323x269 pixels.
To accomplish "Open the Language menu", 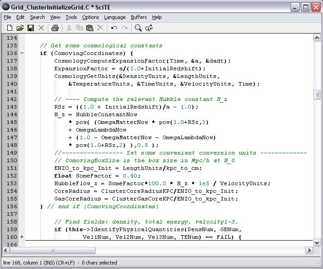I will click(115, 17).
